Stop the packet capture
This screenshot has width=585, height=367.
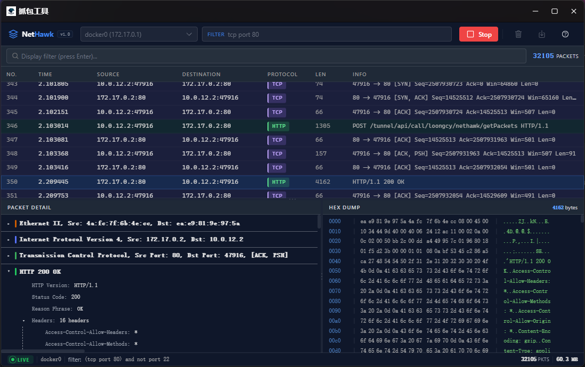pos(478,34)
